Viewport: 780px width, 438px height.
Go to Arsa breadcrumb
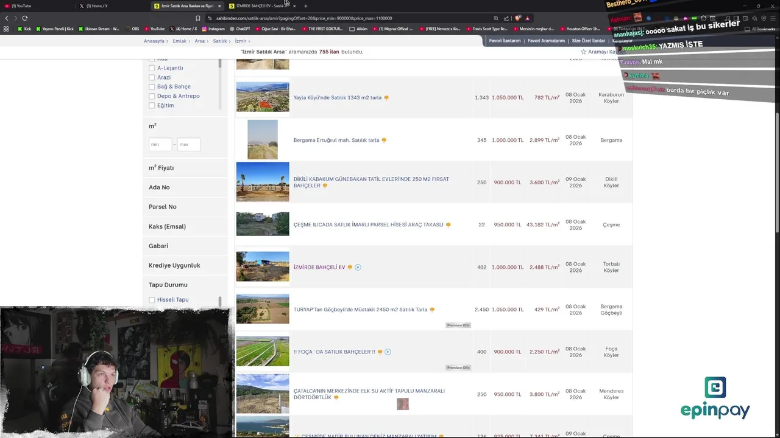tap(200, 41)
